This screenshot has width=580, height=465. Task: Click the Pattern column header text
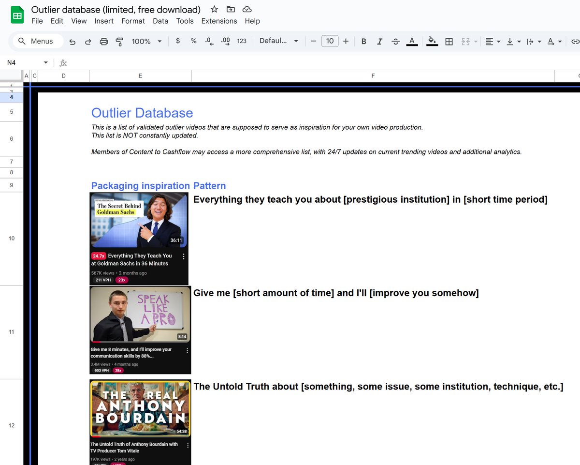[x=210, y=186]
